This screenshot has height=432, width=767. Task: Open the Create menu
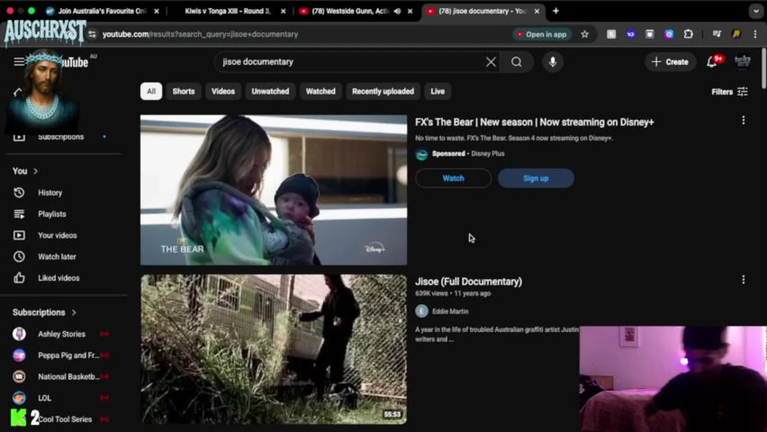670,62
